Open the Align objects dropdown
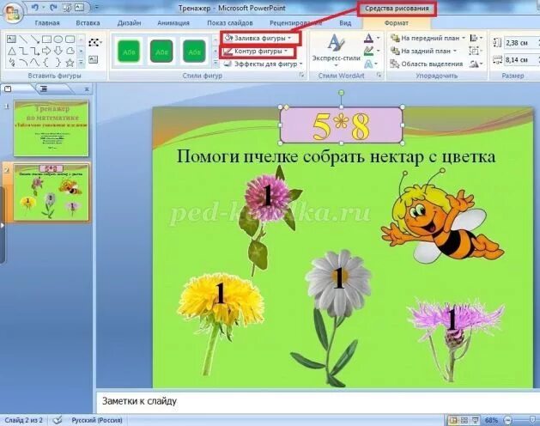The height and width of the screenshot is (426, 540). pyautogui.click(x=476, y=38)
